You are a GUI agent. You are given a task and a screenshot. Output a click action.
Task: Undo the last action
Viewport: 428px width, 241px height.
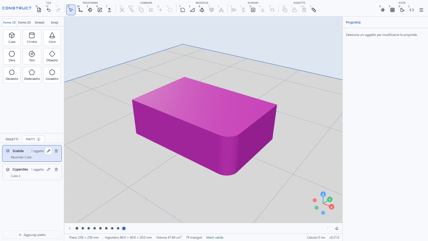point(49,10)
